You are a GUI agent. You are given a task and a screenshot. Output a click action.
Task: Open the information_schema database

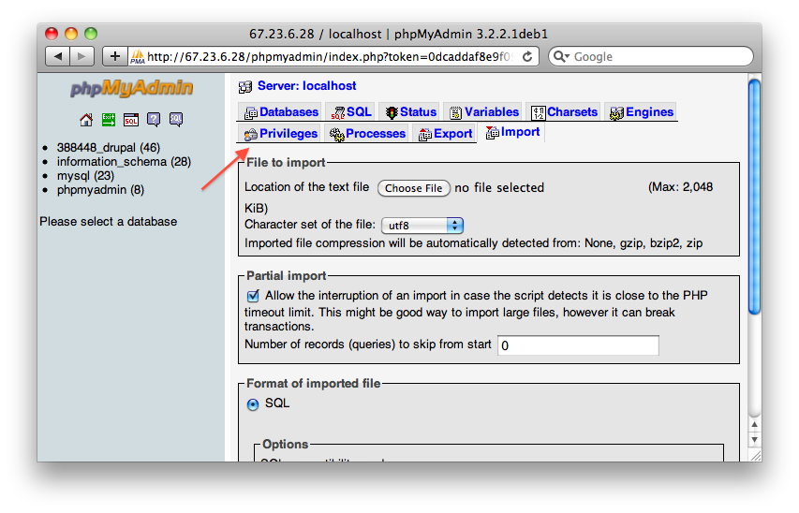[124, 162]
